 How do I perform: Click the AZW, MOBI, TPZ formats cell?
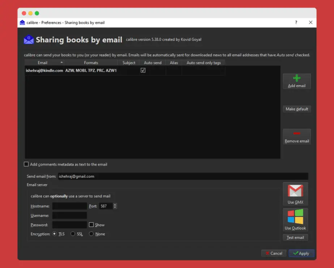[x=91, y=70]
